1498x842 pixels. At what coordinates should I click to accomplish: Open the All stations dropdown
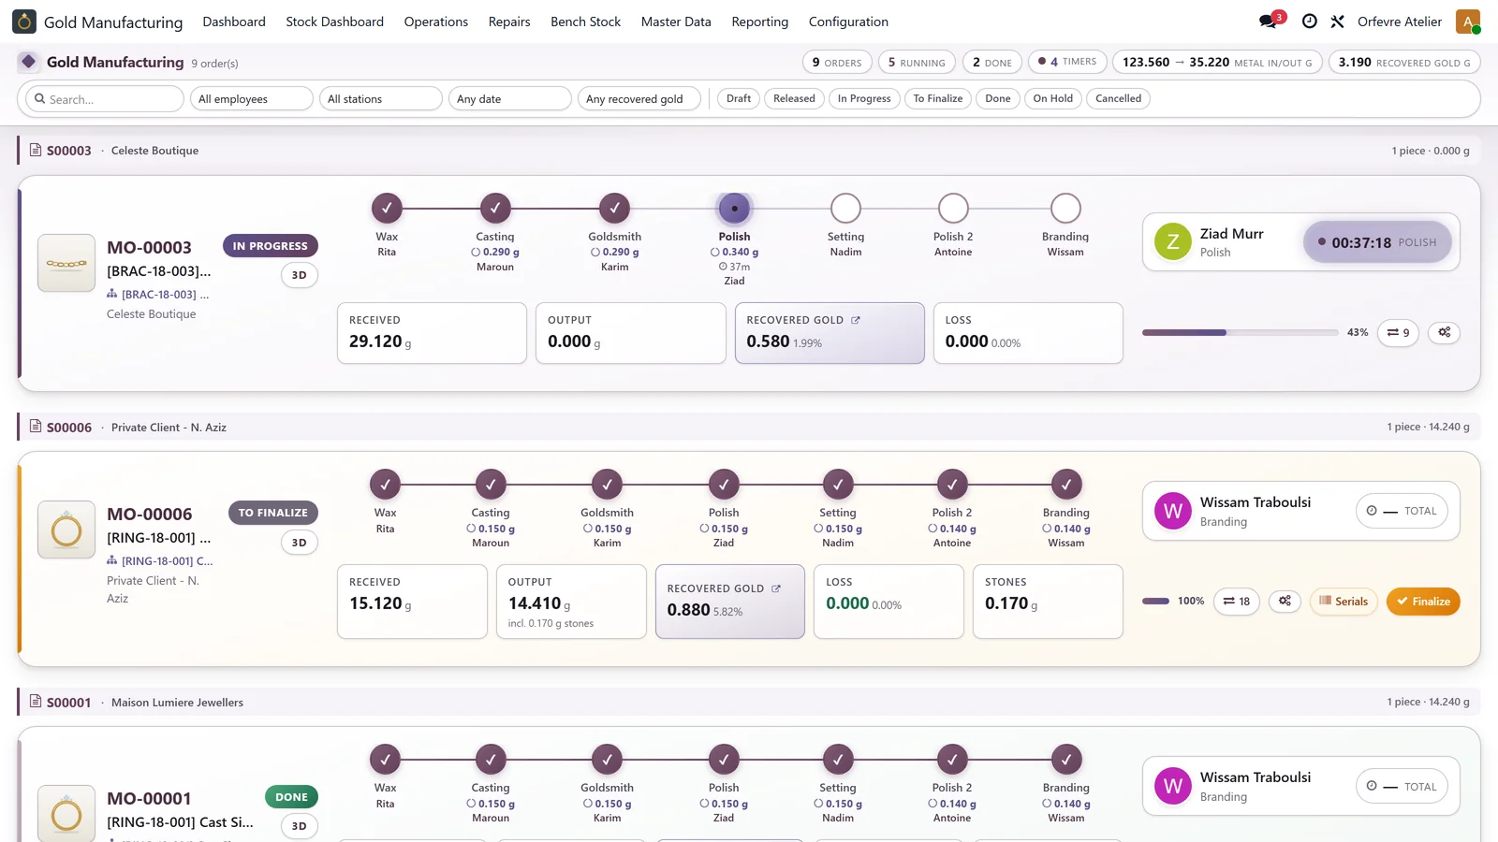tap(381, 98)
